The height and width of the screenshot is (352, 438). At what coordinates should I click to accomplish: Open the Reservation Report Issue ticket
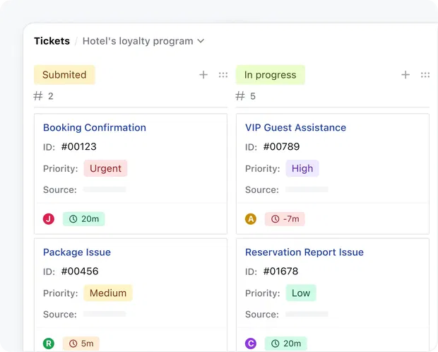click(304, 252)
